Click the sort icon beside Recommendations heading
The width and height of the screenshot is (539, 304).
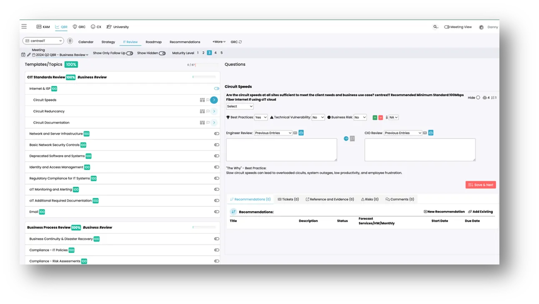click(x=233, y=212)
